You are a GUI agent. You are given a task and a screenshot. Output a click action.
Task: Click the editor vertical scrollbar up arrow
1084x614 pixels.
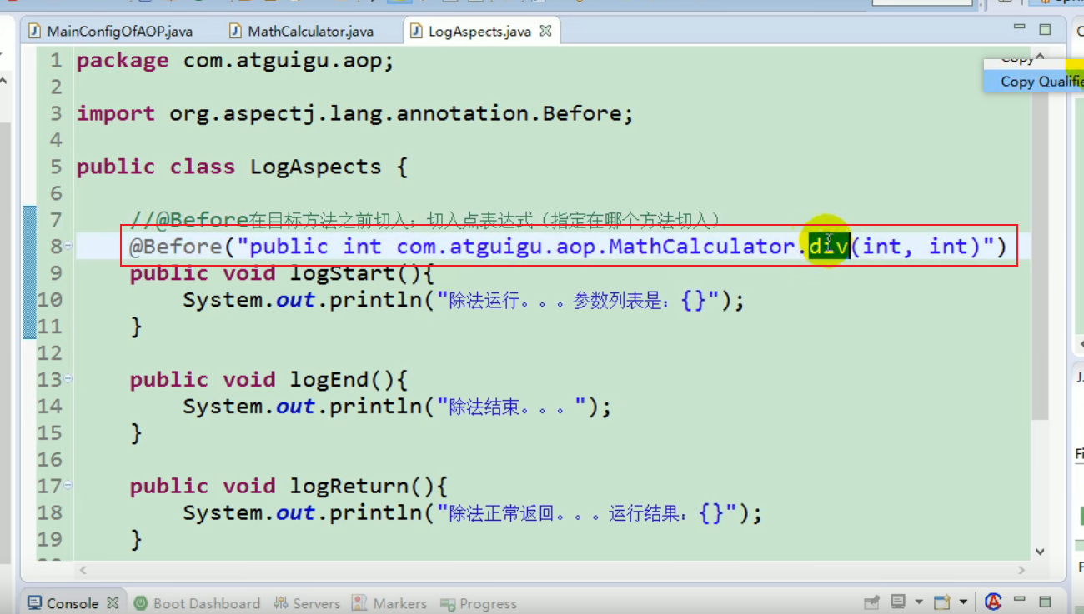pyautogui.click(x=1040, y=57)
